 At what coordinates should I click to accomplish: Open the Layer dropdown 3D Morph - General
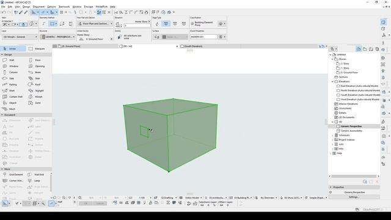tap(20, 37)
